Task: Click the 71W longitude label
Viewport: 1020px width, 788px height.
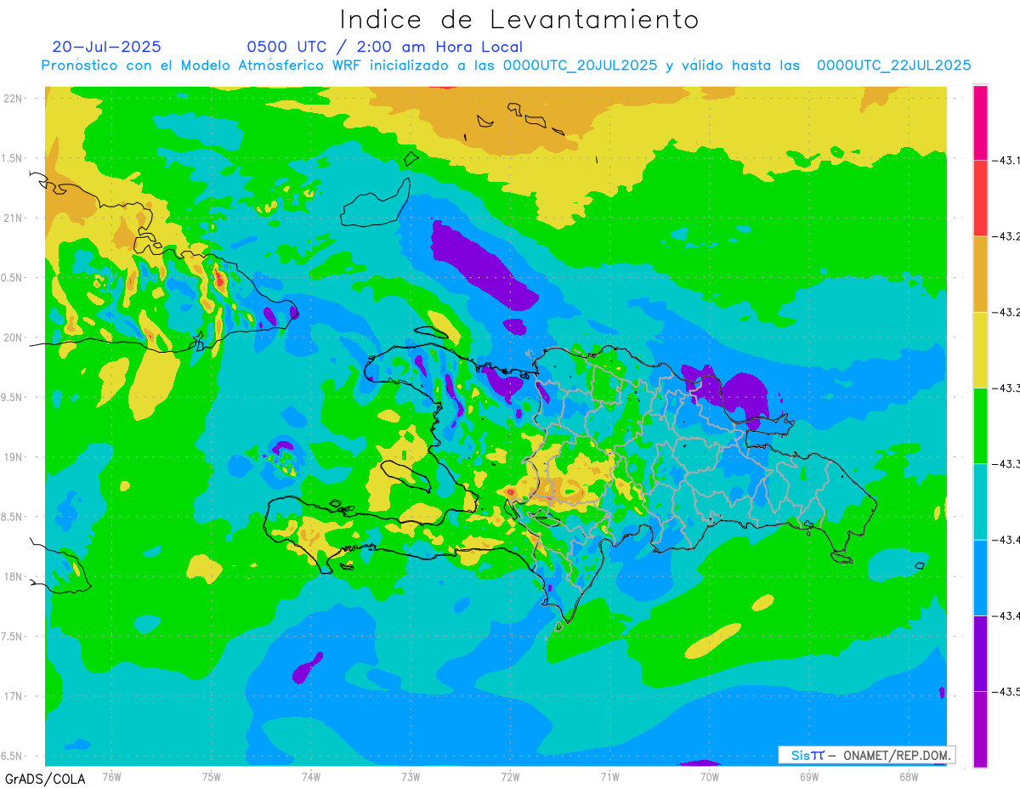Action: point(609,776)
